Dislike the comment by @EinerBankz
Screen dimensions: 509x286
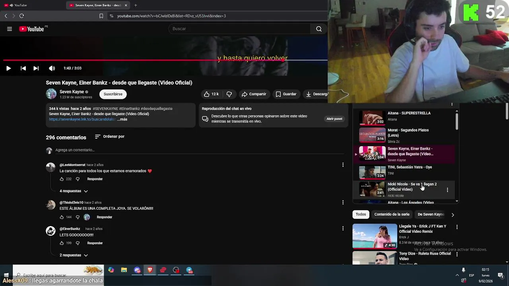tap(78, 243)
